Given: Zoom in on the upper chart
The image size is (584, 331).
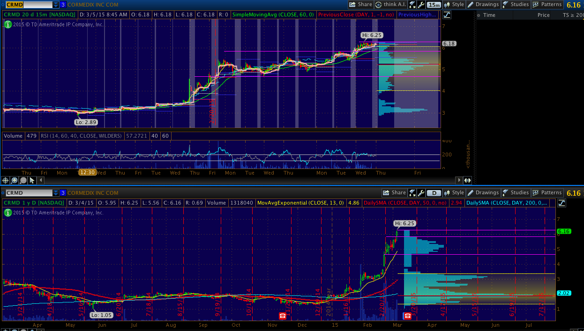Looking at the screenshot, I should tap(15, 180).
